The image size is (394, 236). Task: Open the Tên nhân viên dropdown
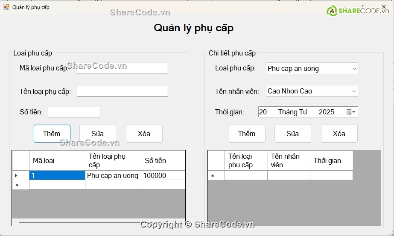(312, 91)
